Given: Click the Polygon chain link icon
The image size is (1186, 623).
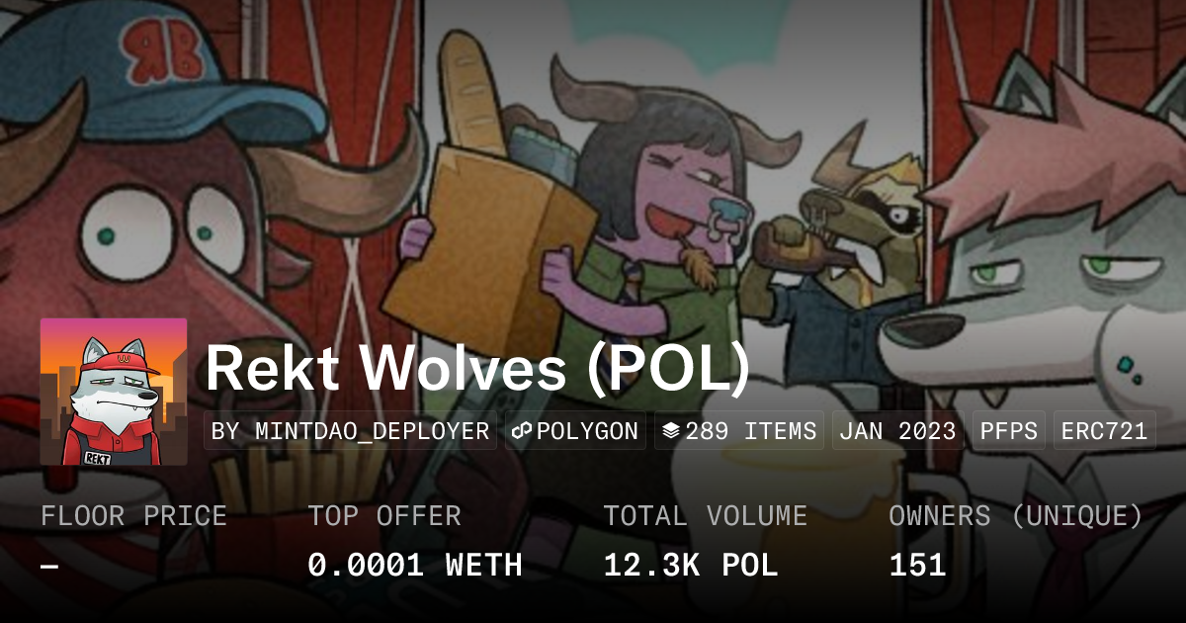Looking at the screenshot, I should [523, 431].
